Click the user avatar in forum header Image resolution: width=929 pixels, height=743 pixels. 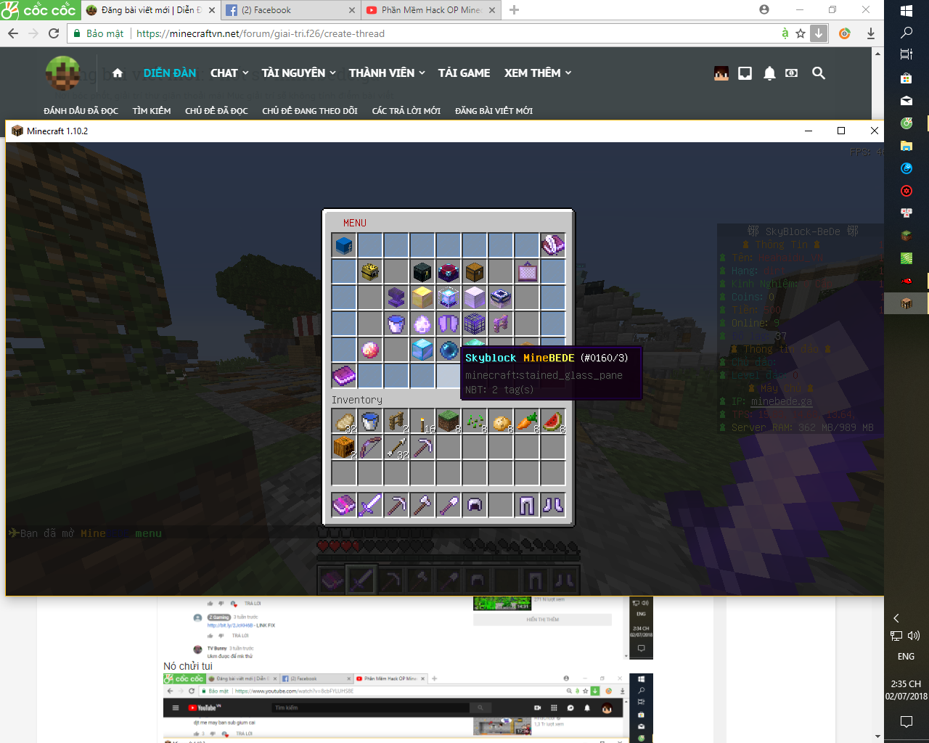point(721,73)
